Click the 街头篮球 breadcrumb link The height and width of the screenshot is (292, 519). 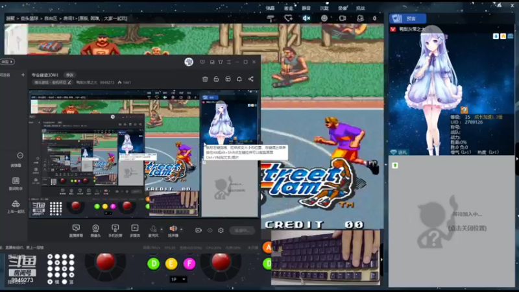click(29, 19)
